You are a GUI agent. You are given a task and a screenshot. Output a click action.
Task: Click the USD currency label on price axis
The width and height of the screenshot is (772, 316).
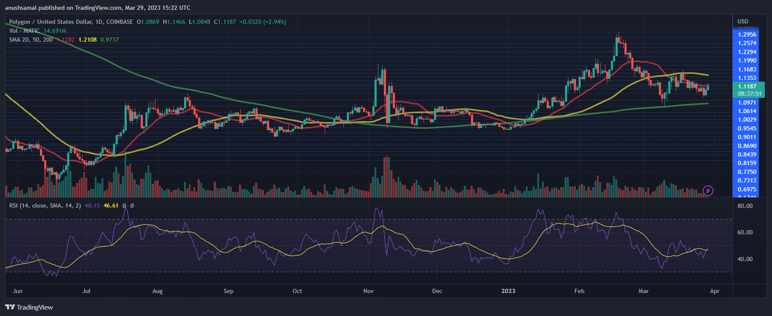coord(743,21)
